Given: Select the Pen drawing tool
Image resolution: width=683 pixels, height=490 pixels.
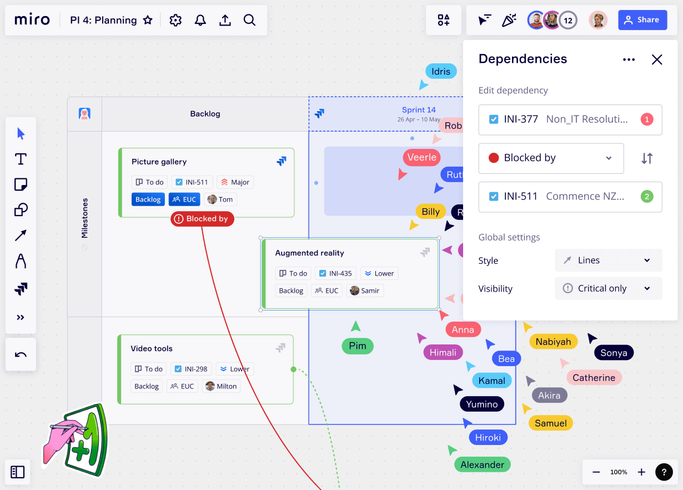Looking at the screenshot, I should pyautogui.click(x=21, y=261).
